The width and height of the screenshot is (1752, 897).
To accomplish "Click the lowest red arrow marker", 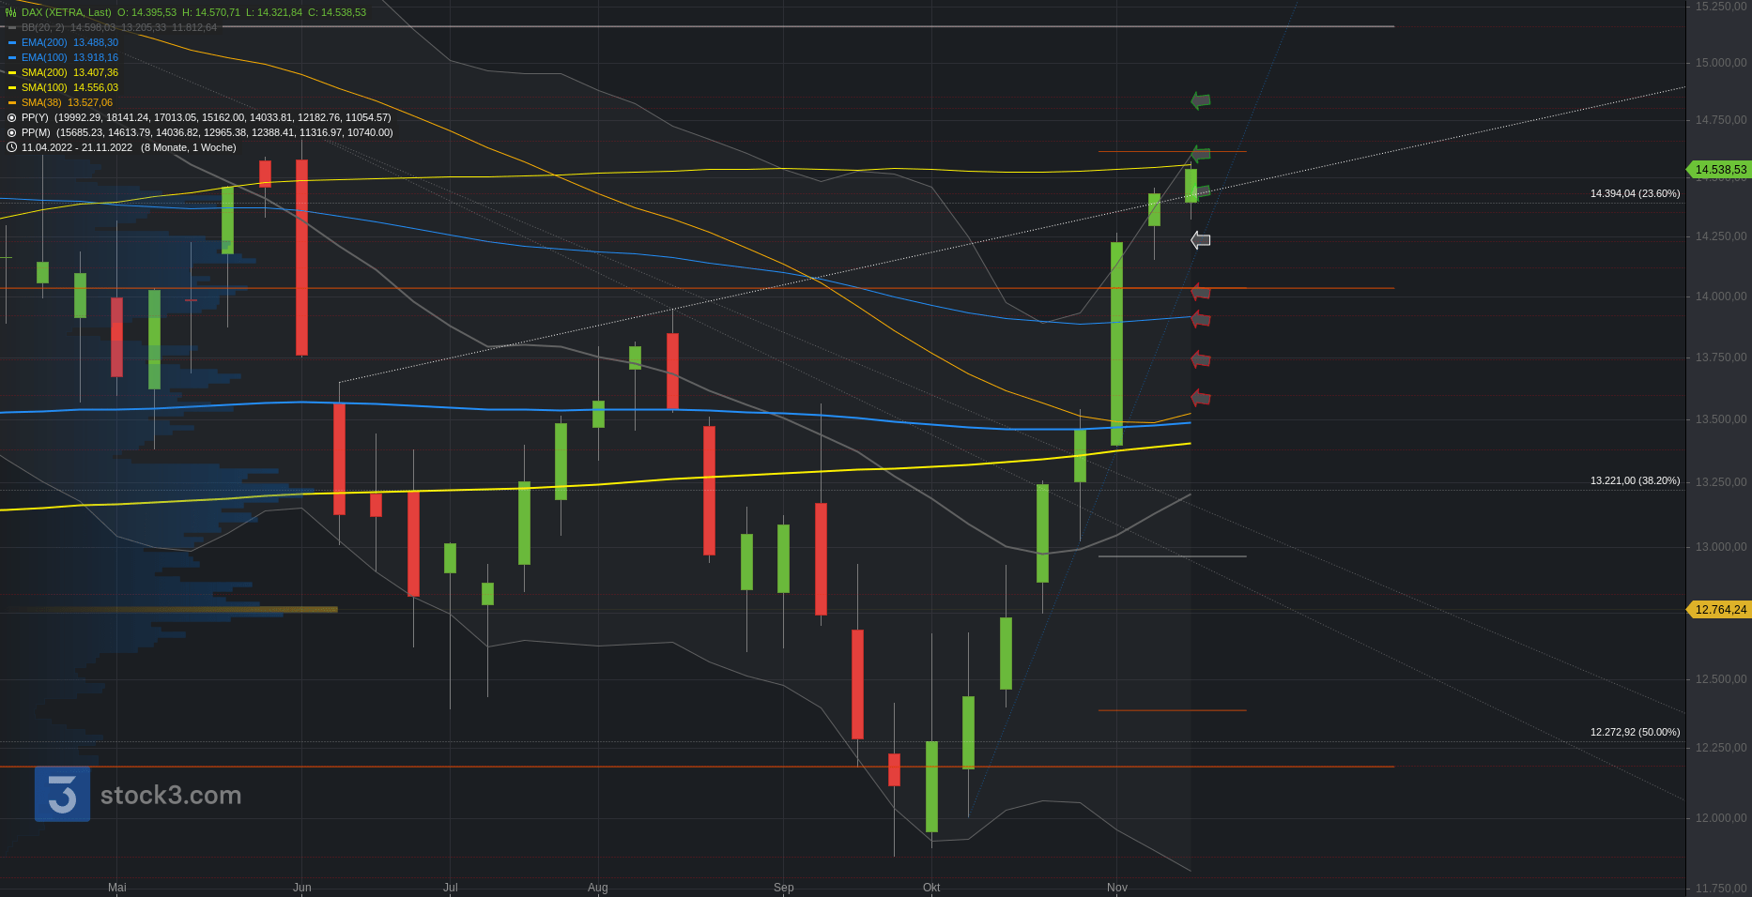I will [x=1200, y=398].
